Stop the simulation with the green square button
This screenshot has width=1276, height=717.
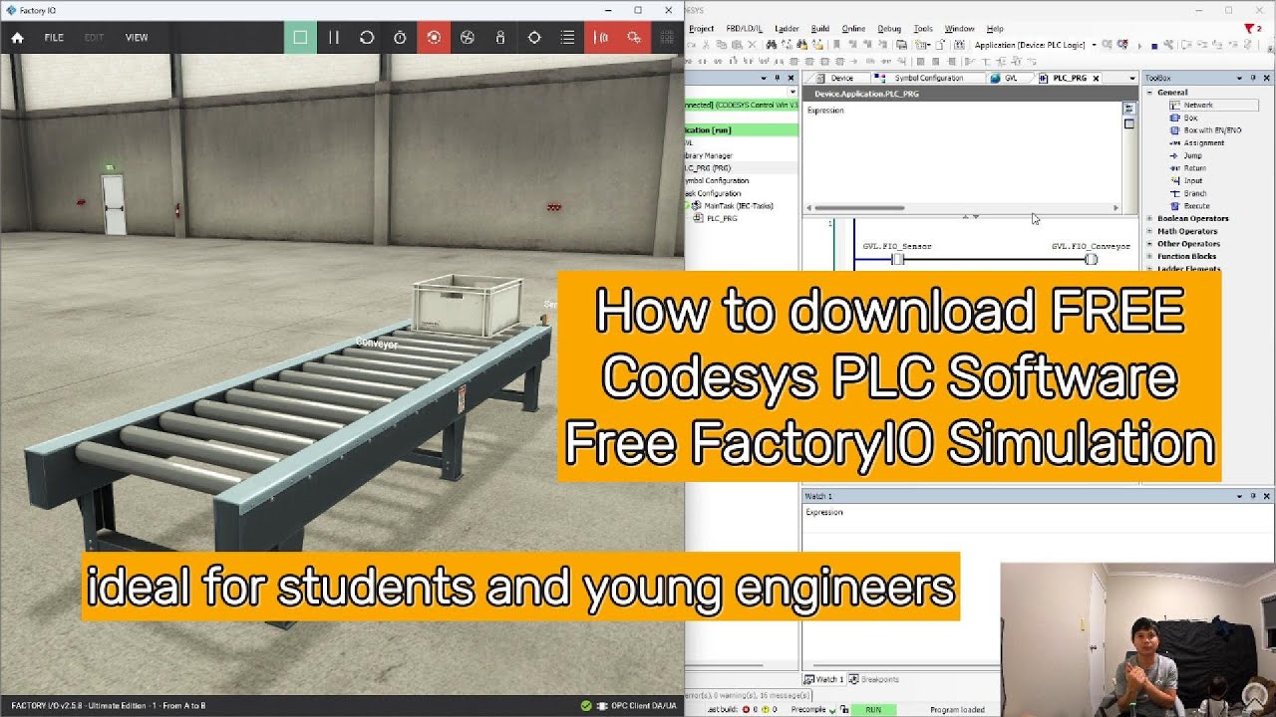pos(300,38)
